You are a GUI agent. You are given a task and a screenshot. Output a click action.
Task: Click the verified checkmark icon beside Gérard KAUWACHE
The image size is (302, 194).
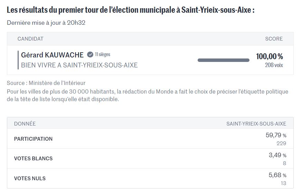pos(90,55)
